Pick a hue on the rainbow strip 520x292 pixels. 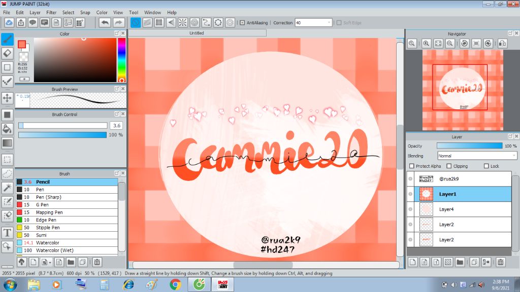pyautogui.click(x=122, y=60)
